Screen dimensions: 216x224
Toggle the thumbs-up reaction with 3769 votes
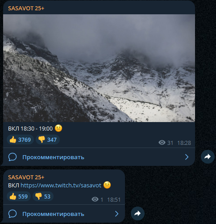(x=20, y=139)
